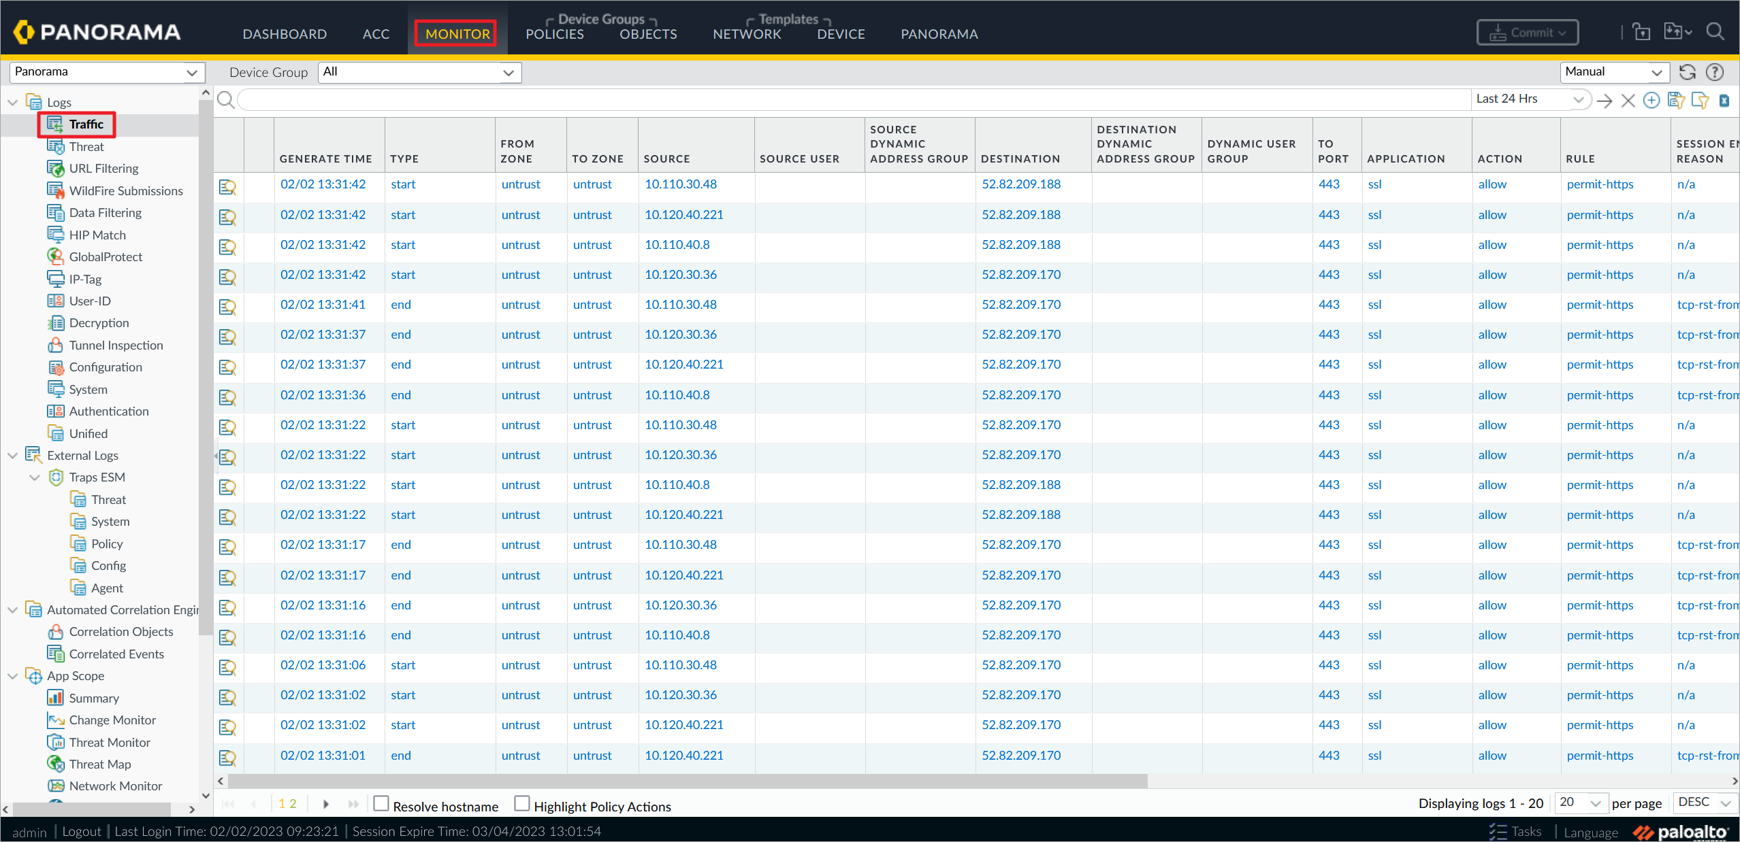
Task: Open Correlated Events in sidebar
Action: pos(116,654)
